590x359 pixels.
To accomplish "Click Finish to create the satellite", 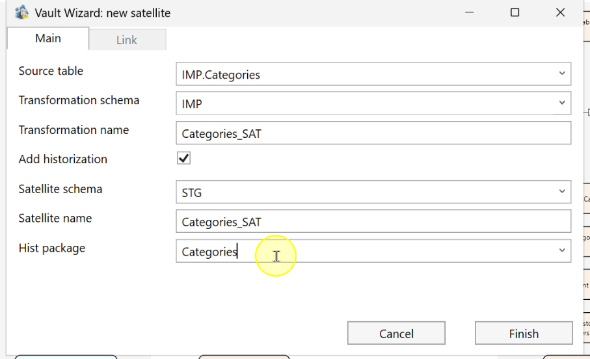I will [524, 333].
